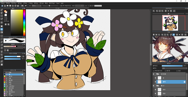This screenshot has width=188, height=97.
Task: Pop out the Brush list panel
Action: pyautogui.click(x=23, y=70)
